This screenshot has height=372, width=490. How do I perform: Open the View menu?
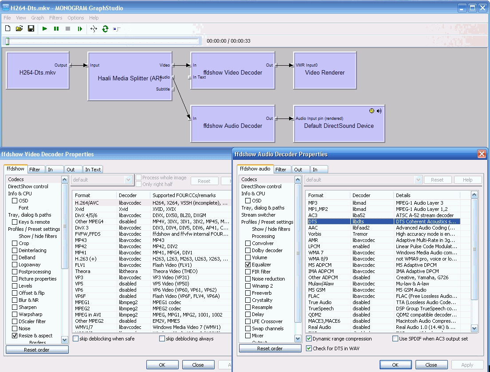[x=21, y=18]
